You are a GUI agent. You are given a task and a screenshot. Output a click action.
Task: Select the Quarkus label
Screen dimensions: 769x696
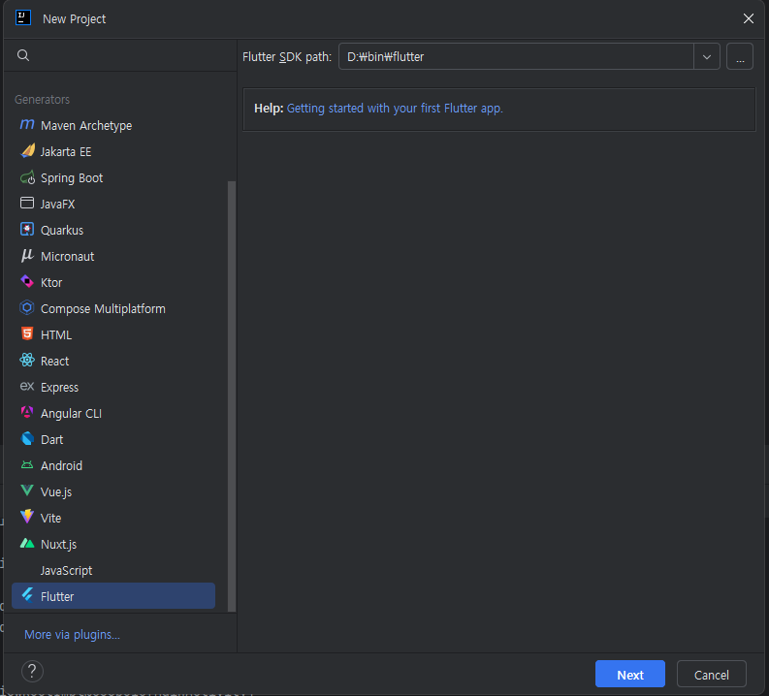pyautogui.click(x=62, y=231)
